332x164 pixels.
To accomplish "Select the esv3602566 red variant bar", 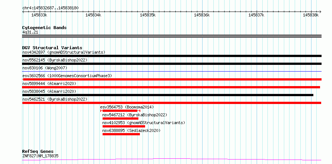I will pyautogui.click(x=172, y=79).
